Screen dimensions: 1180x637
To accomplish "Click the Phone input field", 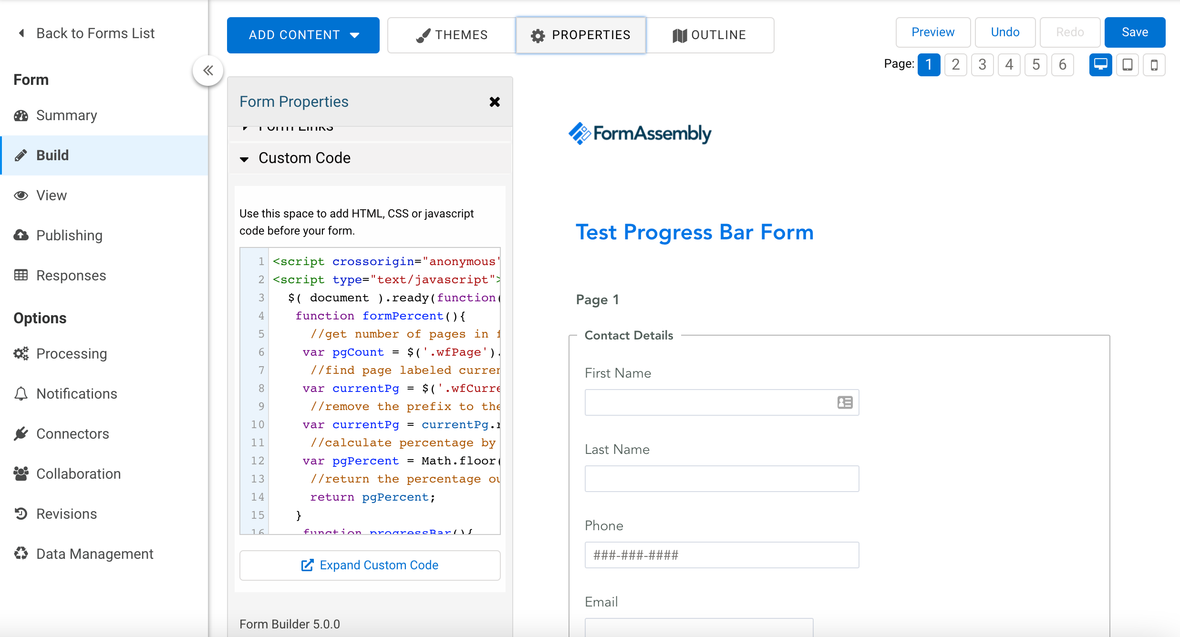I will 722,555.
